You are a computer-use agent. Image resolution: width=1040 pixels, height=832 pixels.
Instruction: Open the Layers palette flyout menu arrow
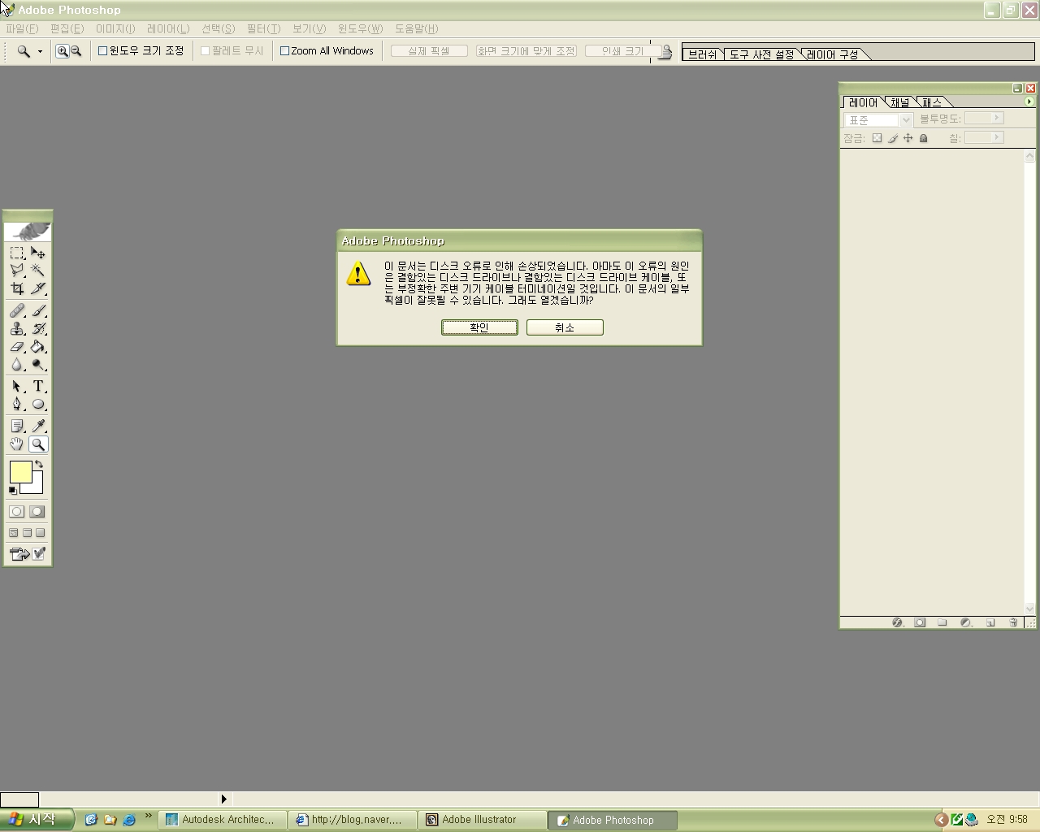click(x=1029, y=102)
